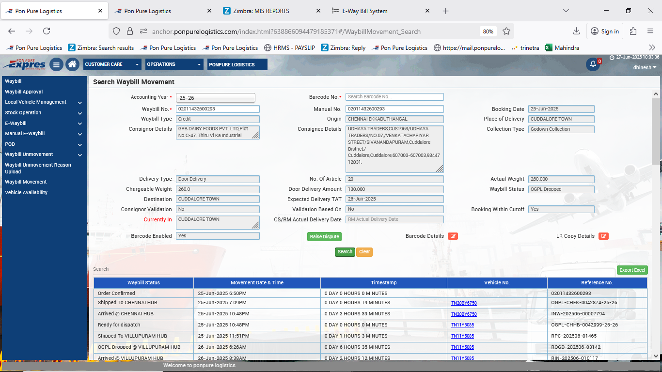The height and width of the screenshot is (372, 662).
Task: Toggle the hamburger sidebar menu button
Action: point(56,64)
